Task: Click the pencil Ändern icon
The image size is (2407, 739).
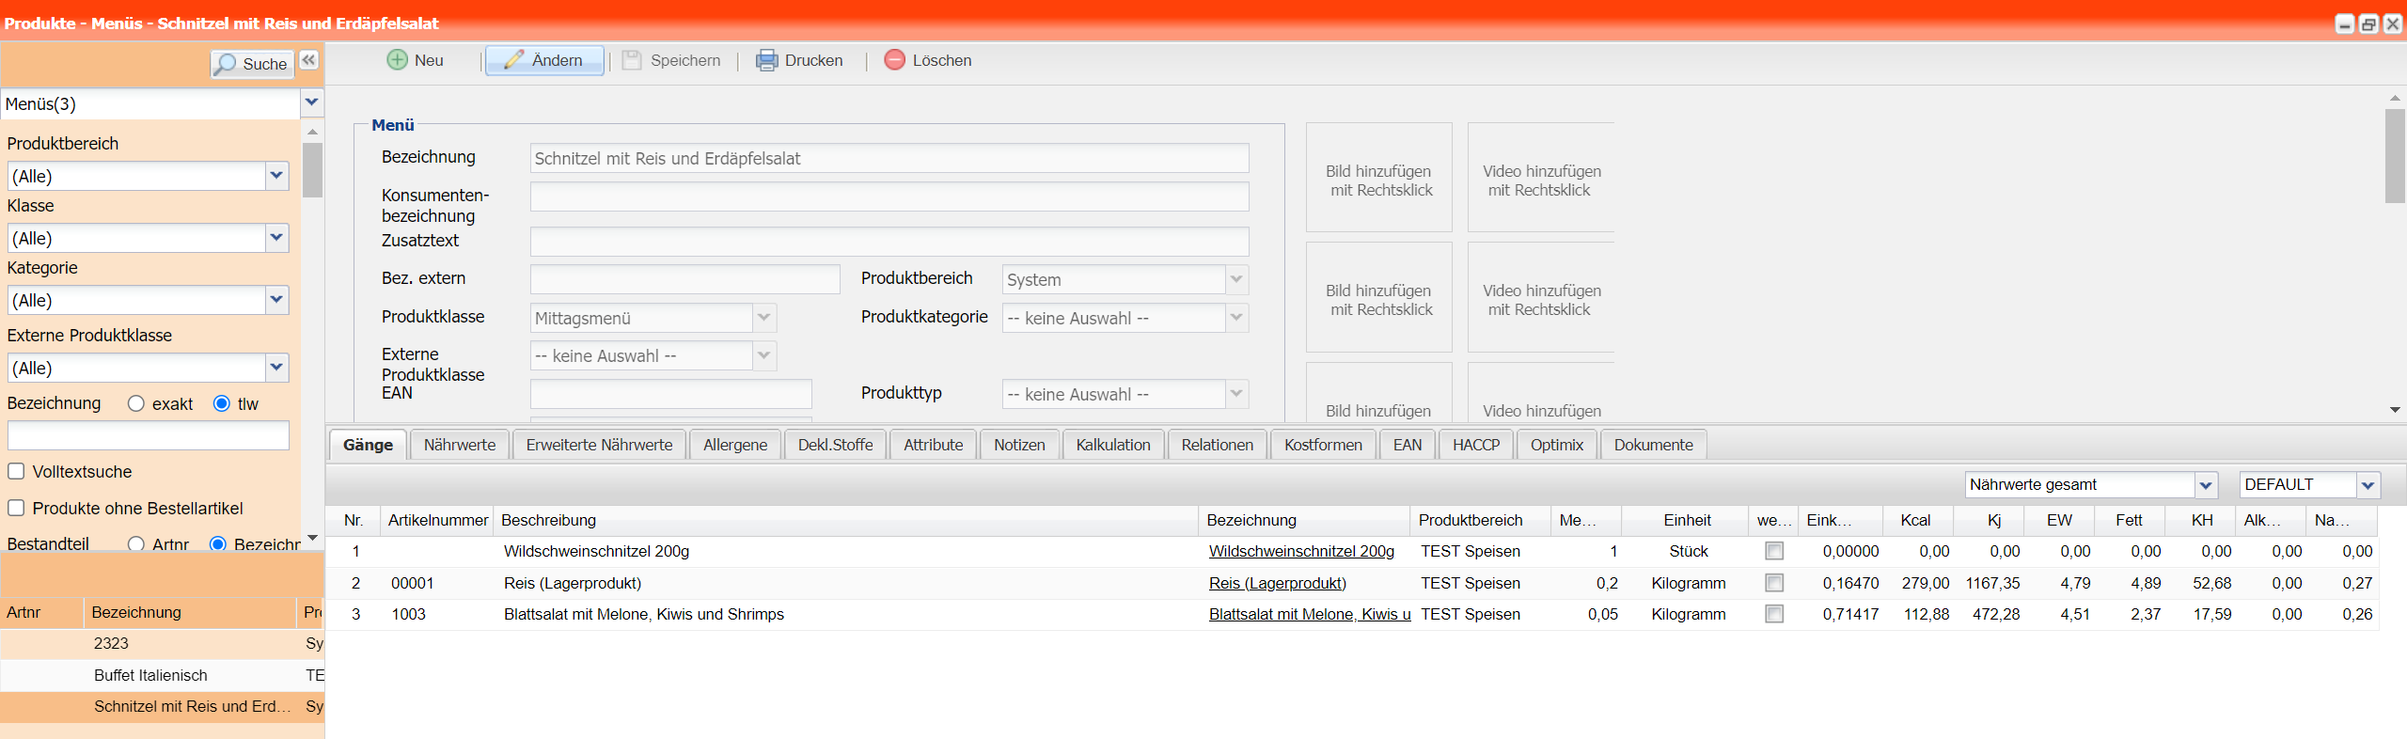Action: [513, 60]
